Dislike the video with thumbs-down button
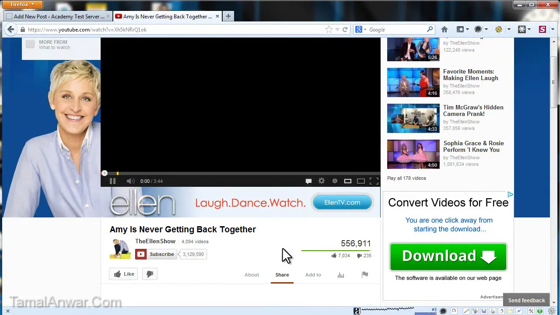The width and height of the screenshot is (560, 315). tap(150, 274)
